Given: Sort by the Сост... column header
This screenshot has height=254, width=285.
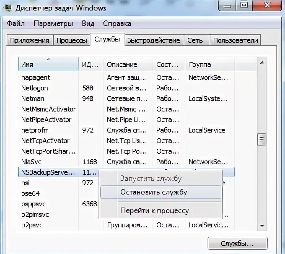Looking at the screenshot, I should click(x=169, y=64).
